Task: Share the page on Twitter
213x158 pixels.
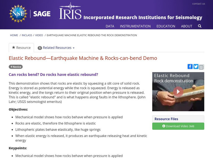Action: coord(196,66)
